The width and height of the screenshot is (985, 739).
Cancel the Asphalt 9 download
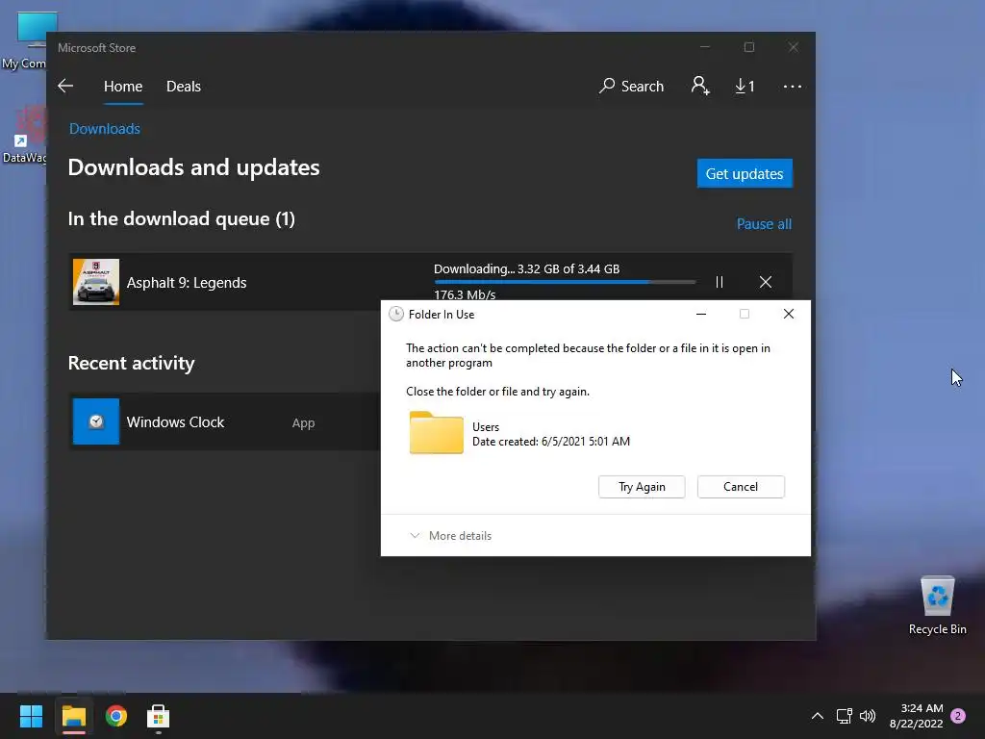[765, 282]
